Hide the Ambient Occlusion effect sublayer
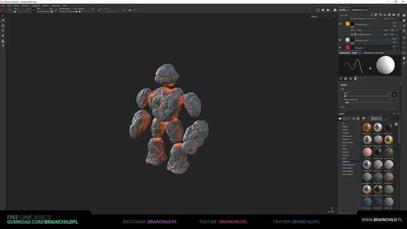Screen dimensions: 407x229 352,34
